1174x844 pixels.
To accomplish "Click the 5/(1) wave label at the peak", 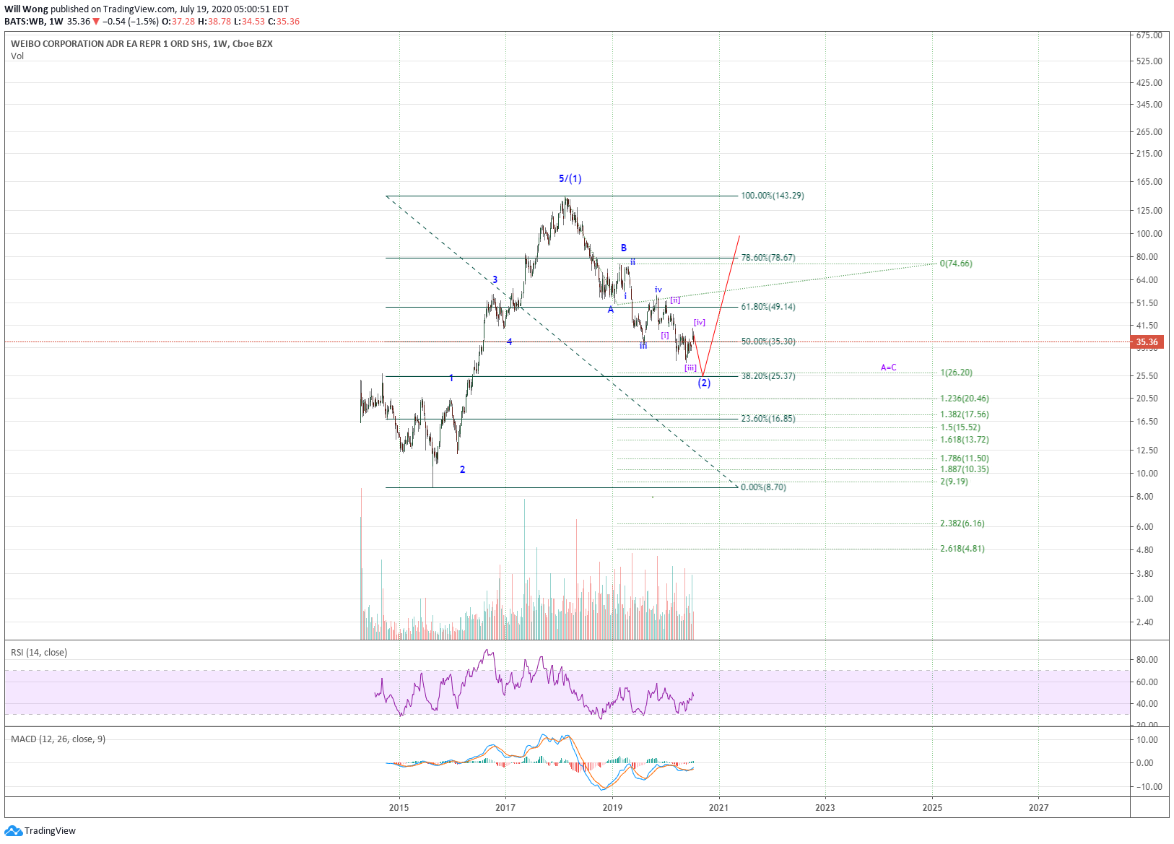I will tap(570, 178).
